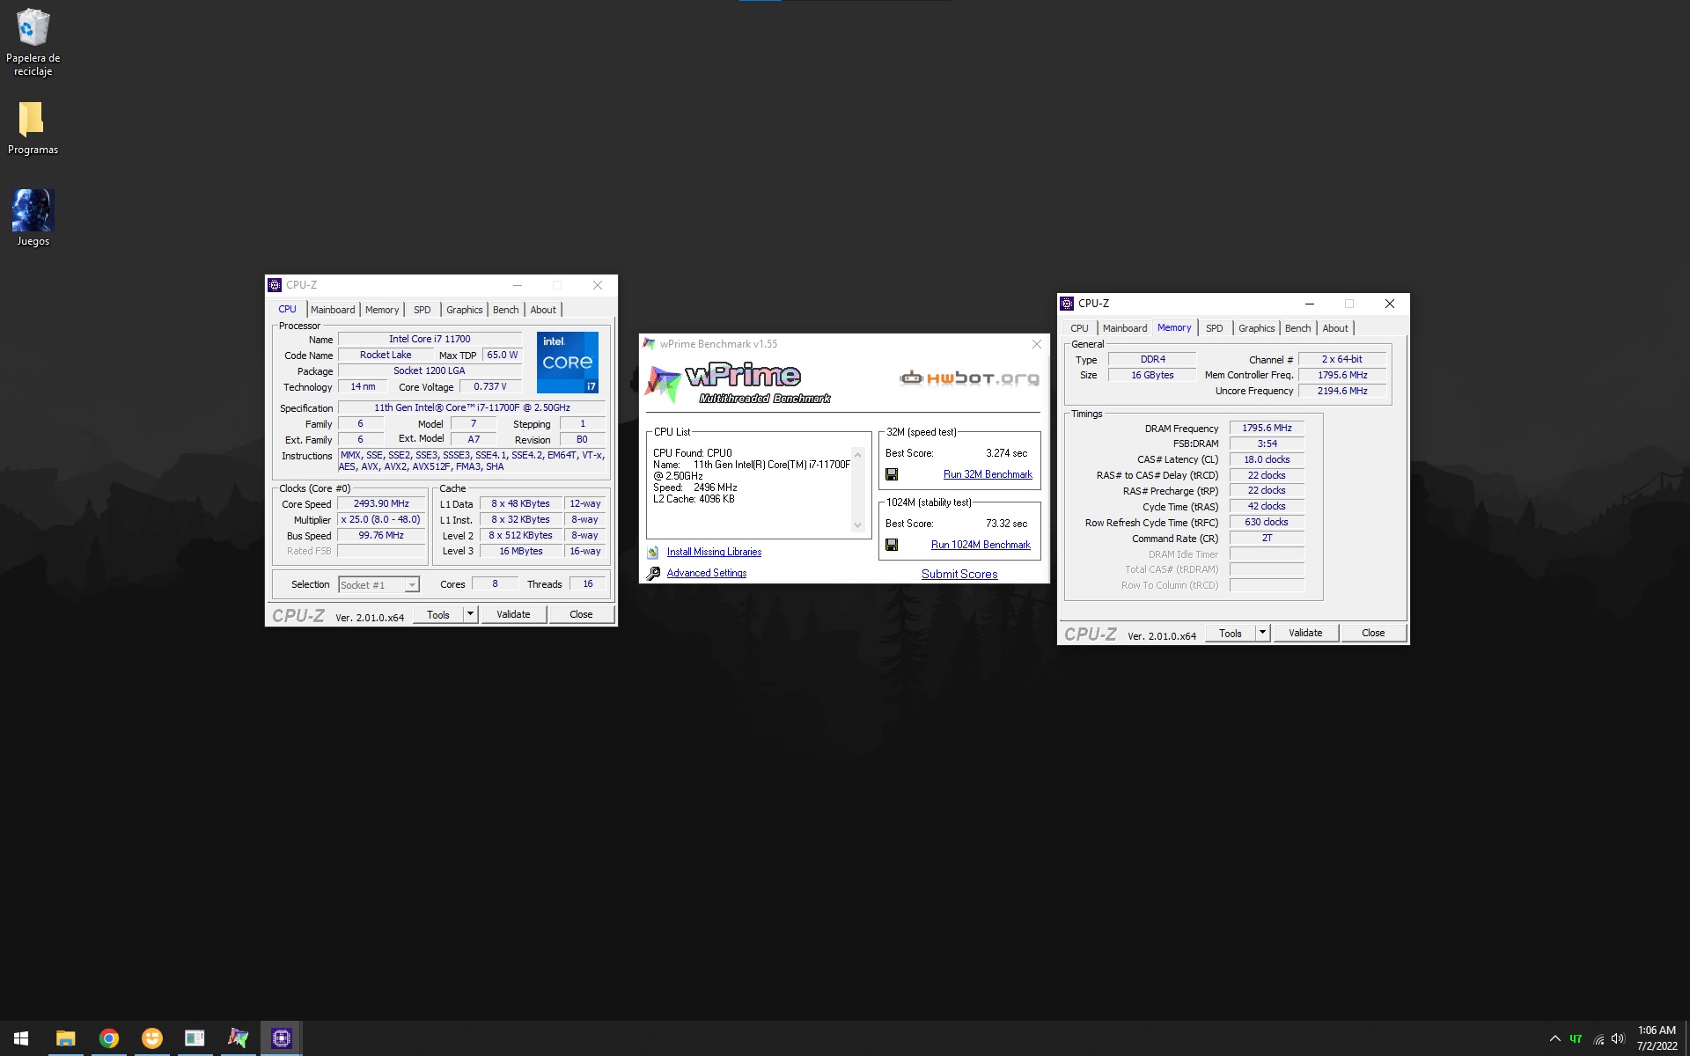Click Close button in left CPU-Z

[581, 614]
